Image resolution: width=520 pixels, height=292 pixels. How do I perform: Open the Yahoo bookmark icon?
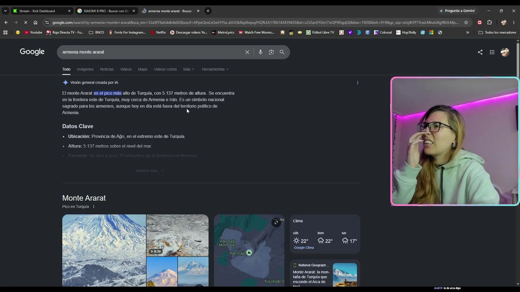click(x=350, y=32)
